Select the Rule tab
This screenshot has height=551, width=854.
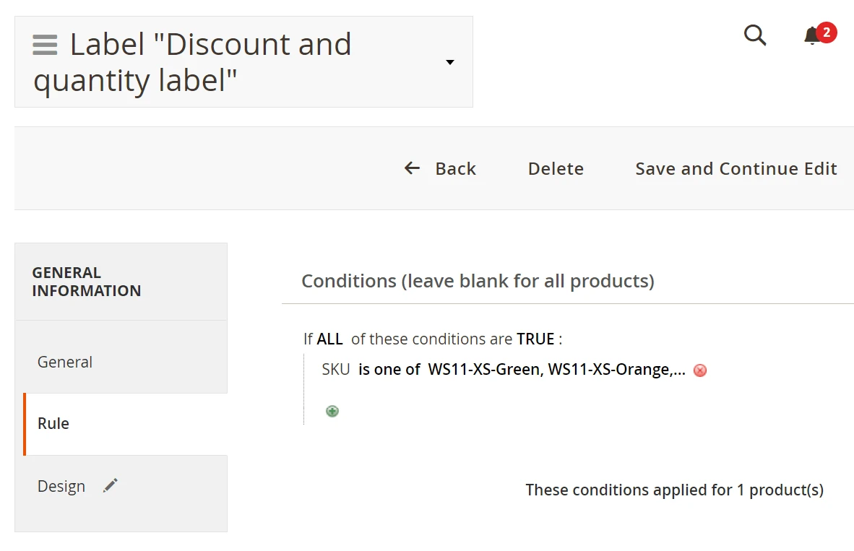[x=53, y=424]
